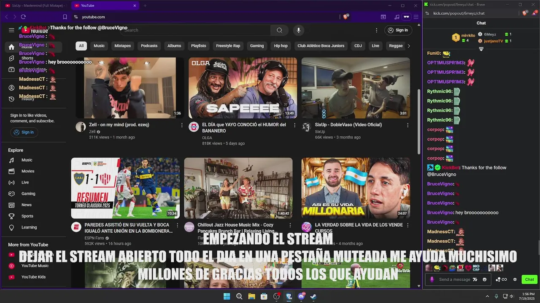Open options menu for LA VERDAD SOBRE video
Viewport: 540px width, 303px height.
408,225
